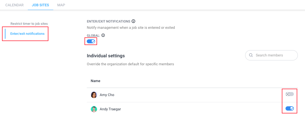Click Andy Traegar's name in member list
This screenshot has height=116, width=305.
tap(110, 109)
